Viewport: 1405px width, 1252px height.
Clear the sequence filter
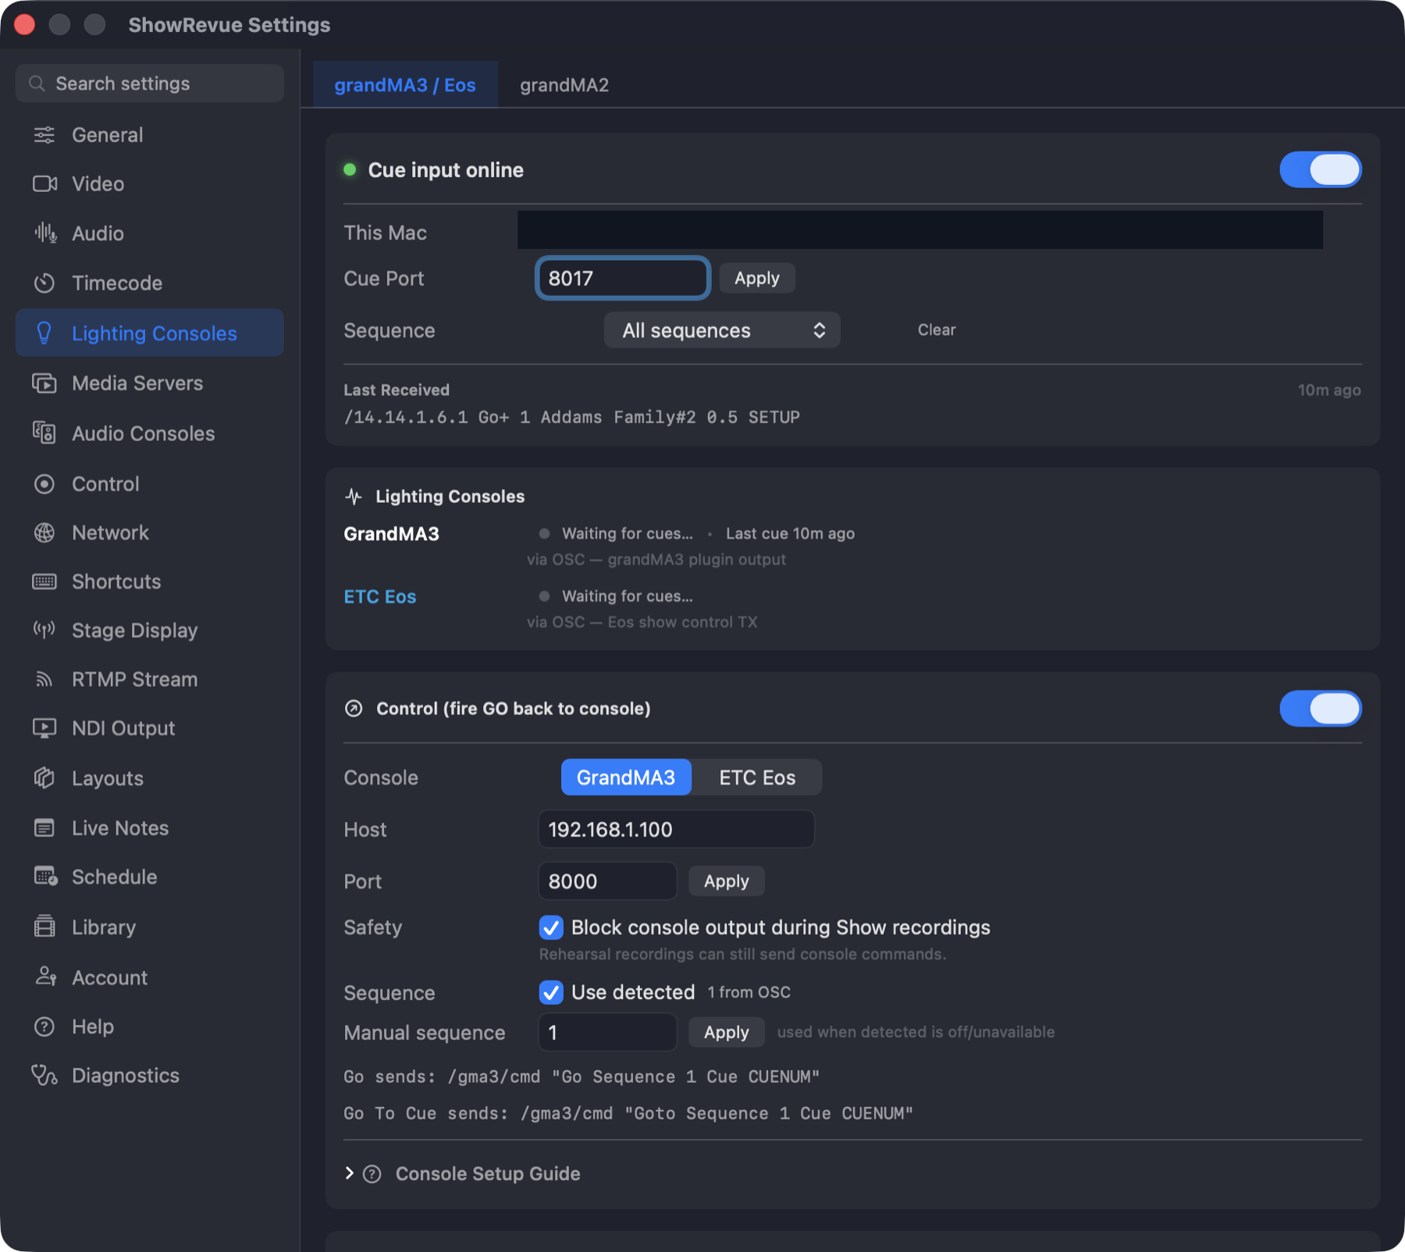[937, 330]
